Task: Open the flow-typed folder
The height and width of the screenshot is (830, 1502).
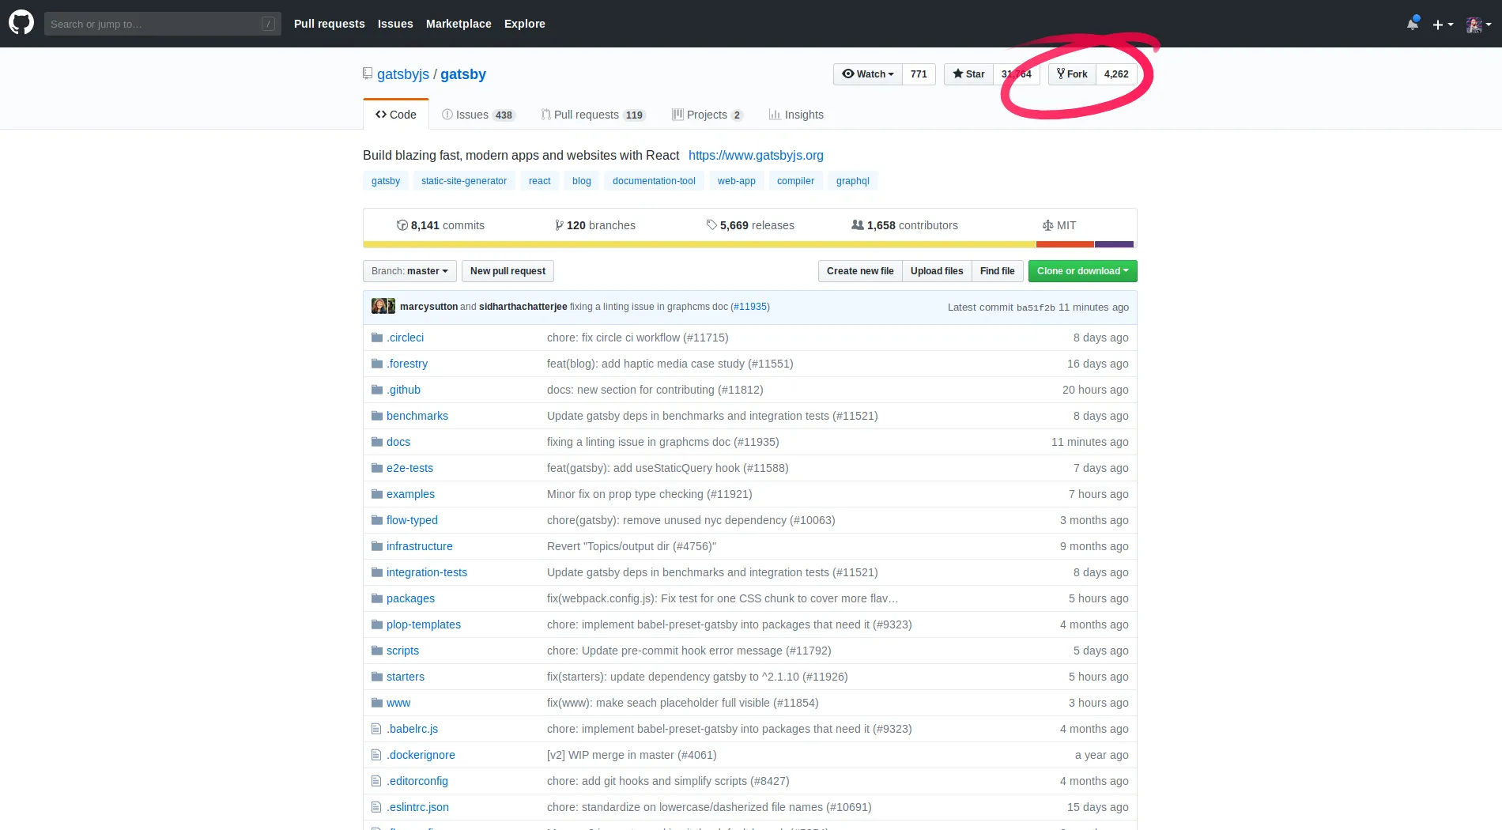Action: click(412, 520)
